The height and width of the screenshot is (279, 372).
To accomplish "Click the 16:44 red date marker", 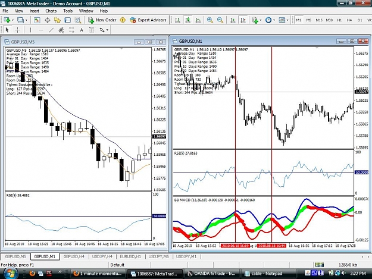I will pyautogui.click(x=271, y=246).
